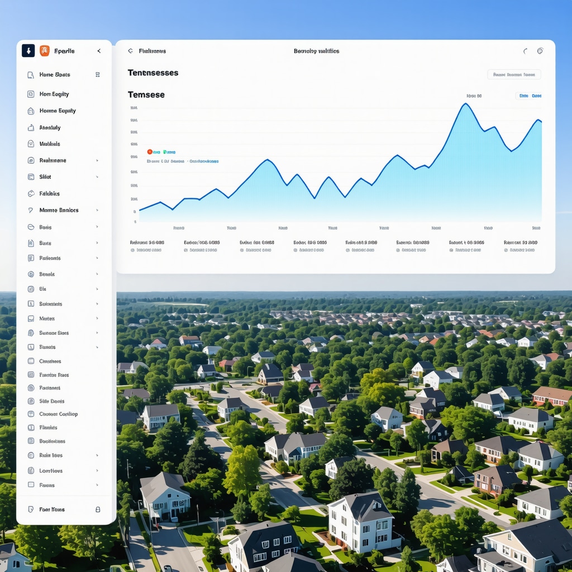Click the Sunane Siars sidebar icon
The width and height of the screenshot is (572, 572).
pyautogui.click(x=31, y=333)
